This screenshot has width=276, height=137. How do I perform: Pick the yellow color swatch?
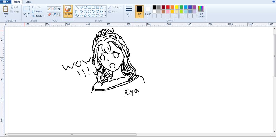[x=177, y=7]
